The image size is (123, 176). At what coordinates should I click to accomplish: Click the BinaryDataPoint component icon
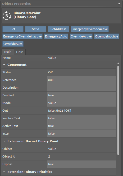7,16
